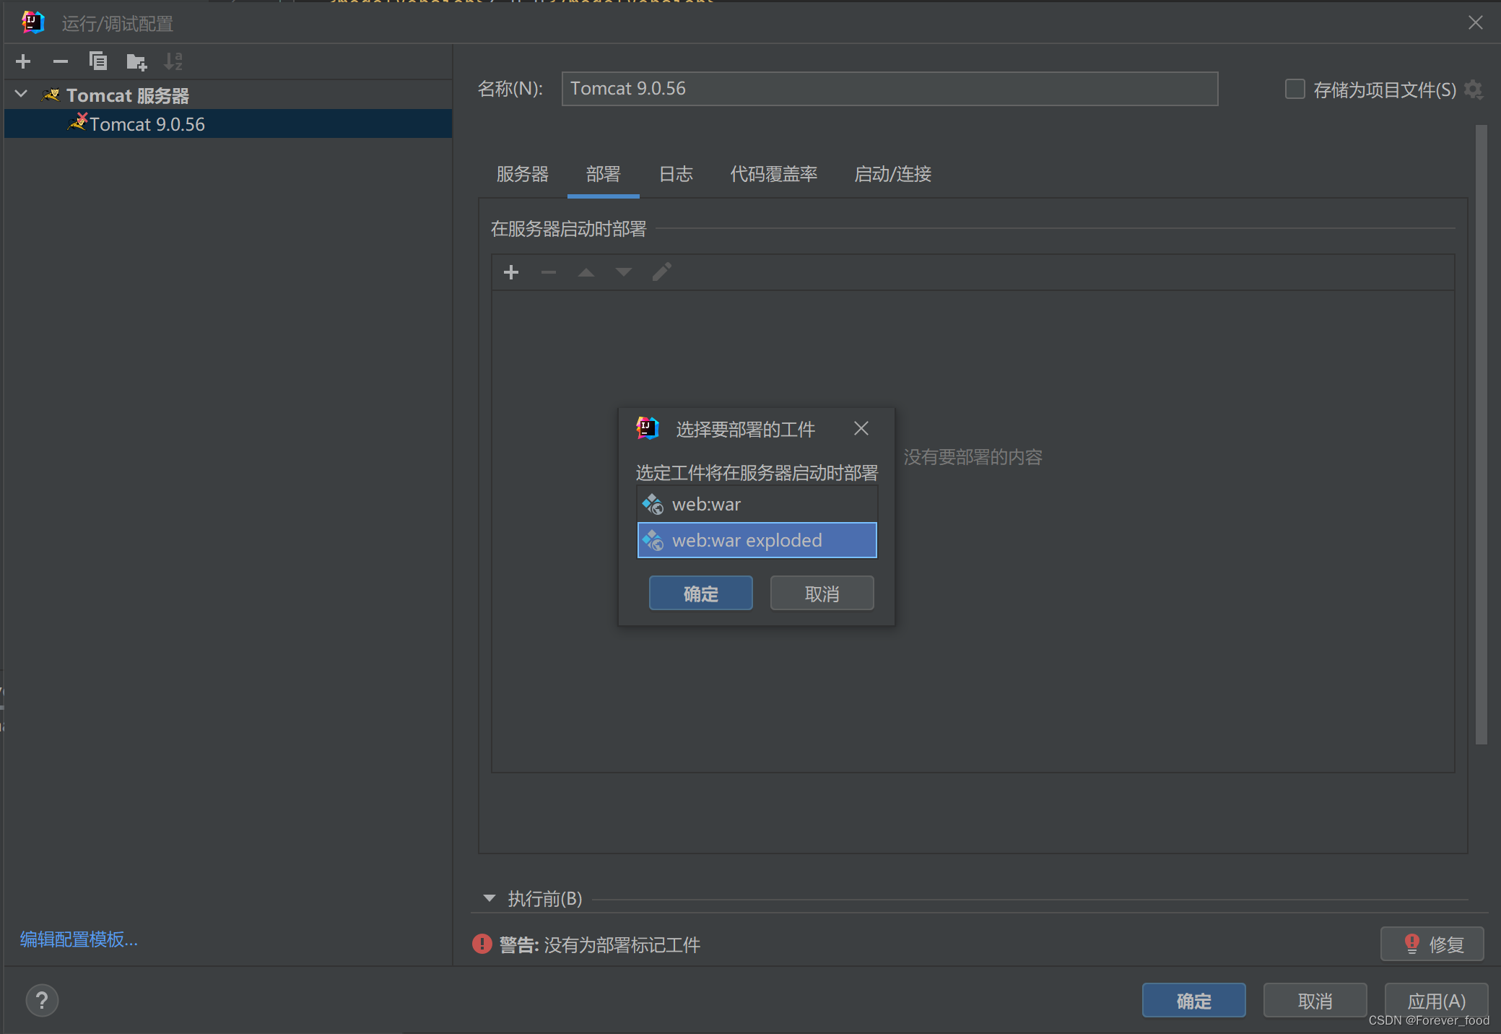Confirm artifact selection with 确定
Screen dimensions: 1501x1034
pyautogui.click(x=700, y=594)
